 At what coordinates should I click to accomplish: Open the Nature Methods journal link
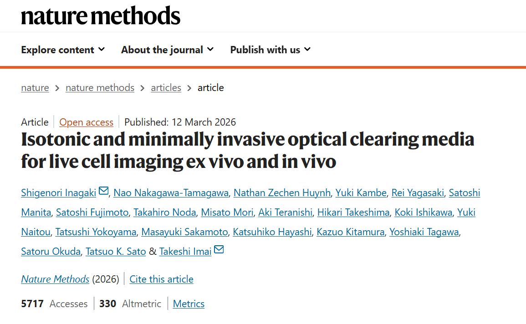tap(55, 279)
